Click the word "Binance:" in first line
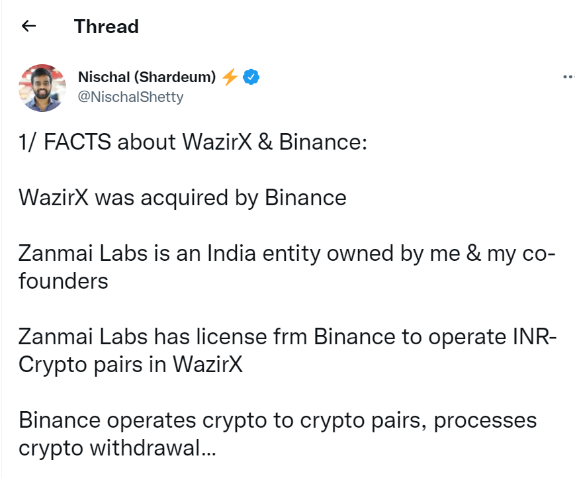This screenshot has width=575, height=478. (x=323, y=142)
